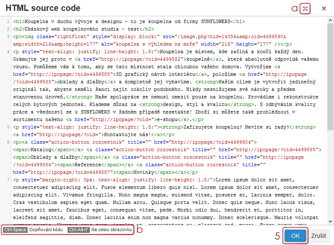Viewport: 334px width, 245px height.
Task: Click the 'Na celou obrazovku' hint label
Action: (112, 230)
